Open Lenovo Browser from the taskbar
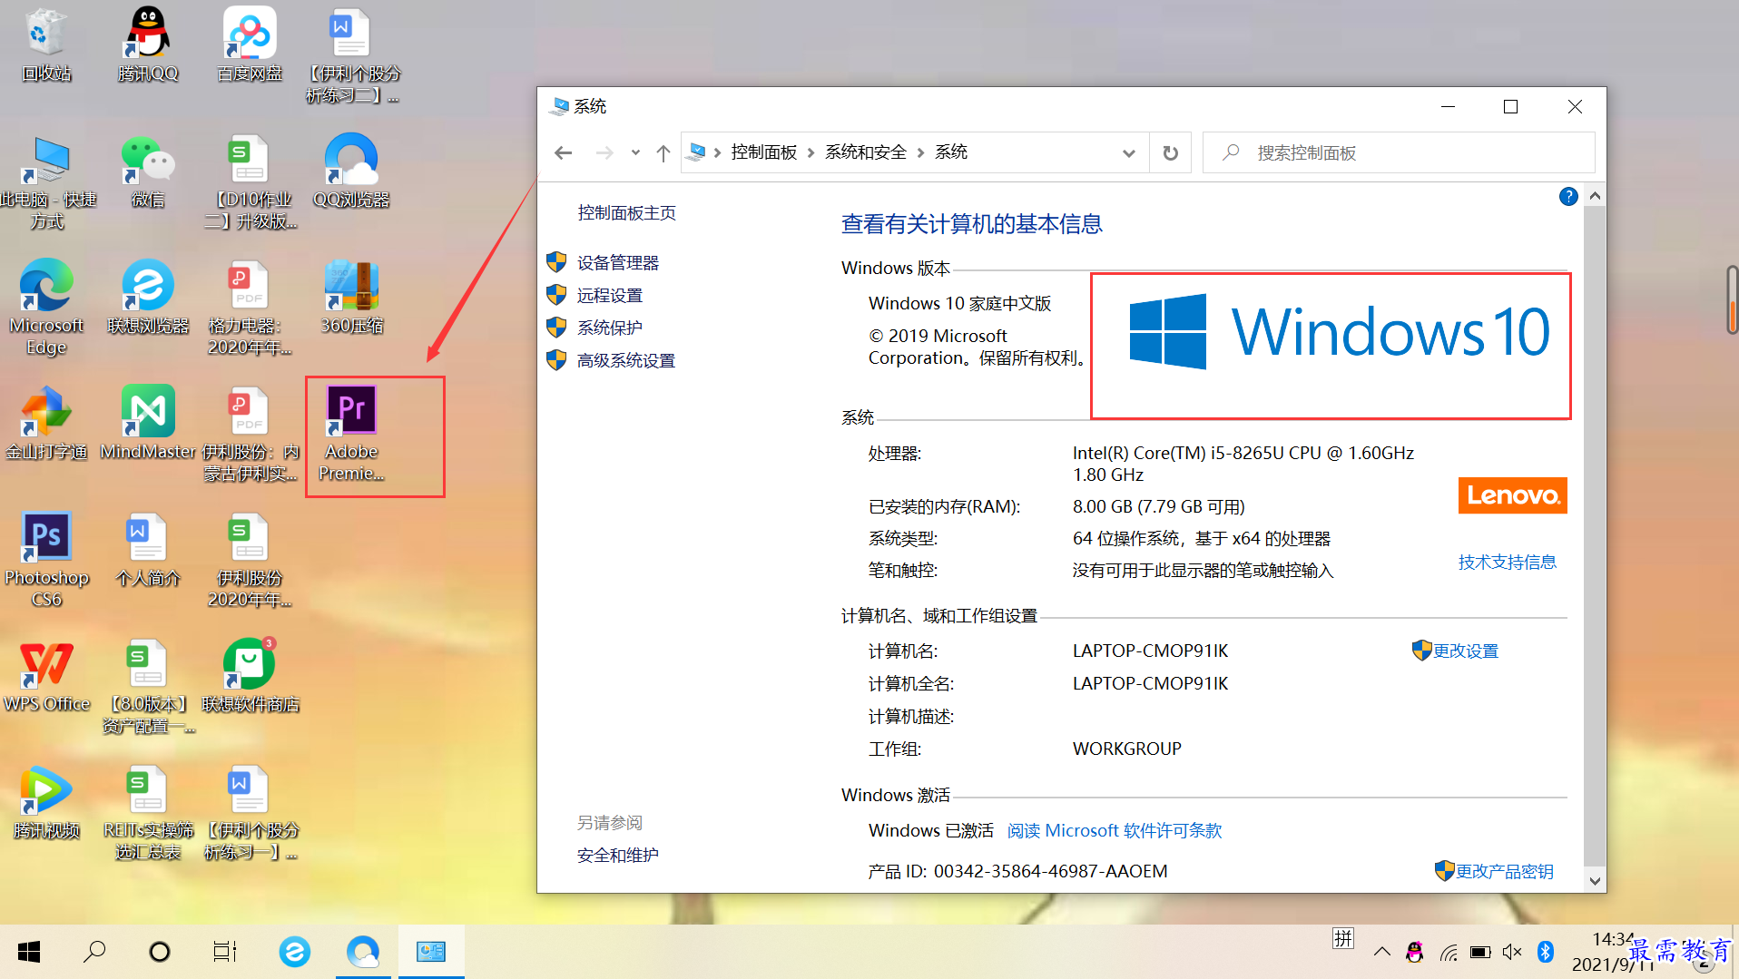This screenshot has width=1739, height=979. pos(294,952)
